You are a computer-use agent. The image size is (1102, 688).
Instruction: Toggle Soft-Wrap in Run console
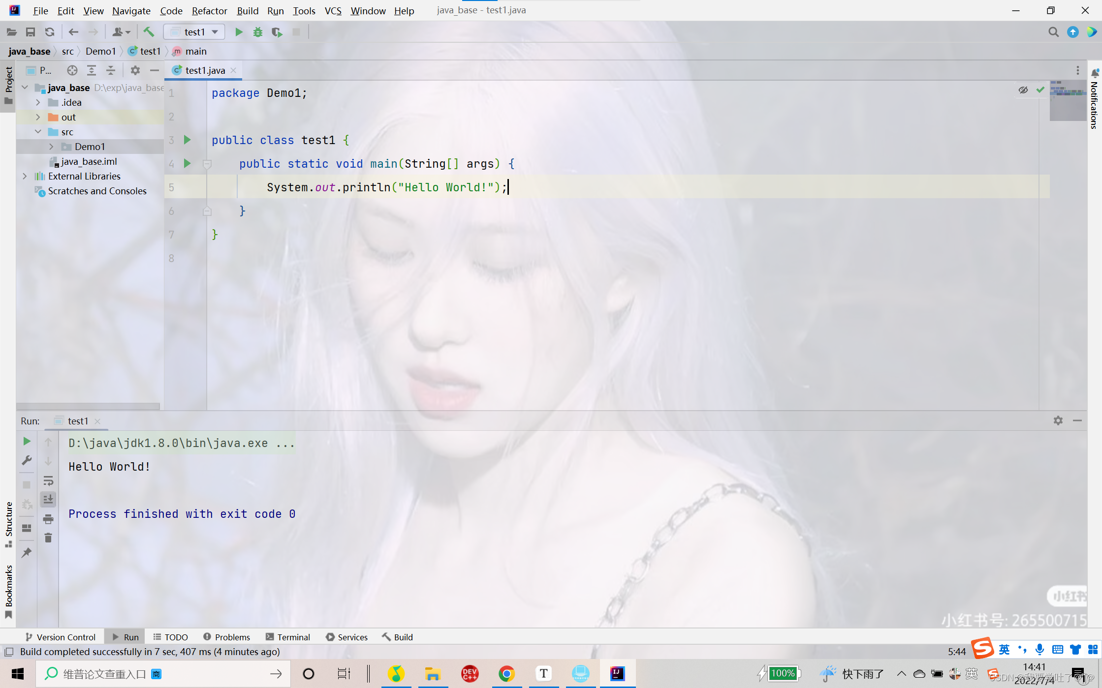click(x=48, y=480)
